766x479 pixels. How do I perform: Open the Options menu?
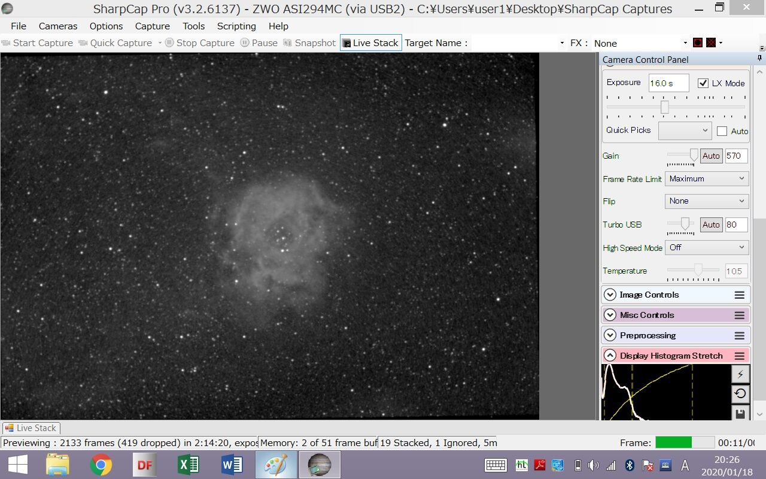106,26
